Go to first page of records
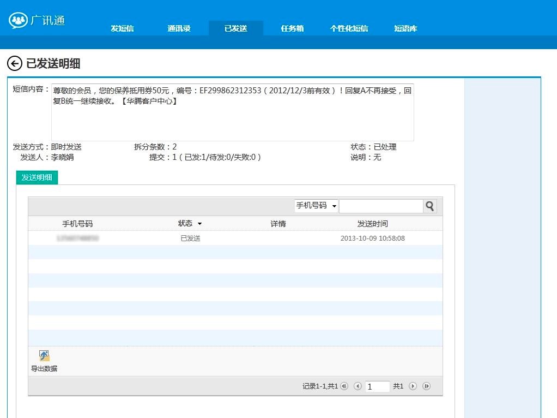The width and height of the screenshot is (557, 418). click(344, 386)
